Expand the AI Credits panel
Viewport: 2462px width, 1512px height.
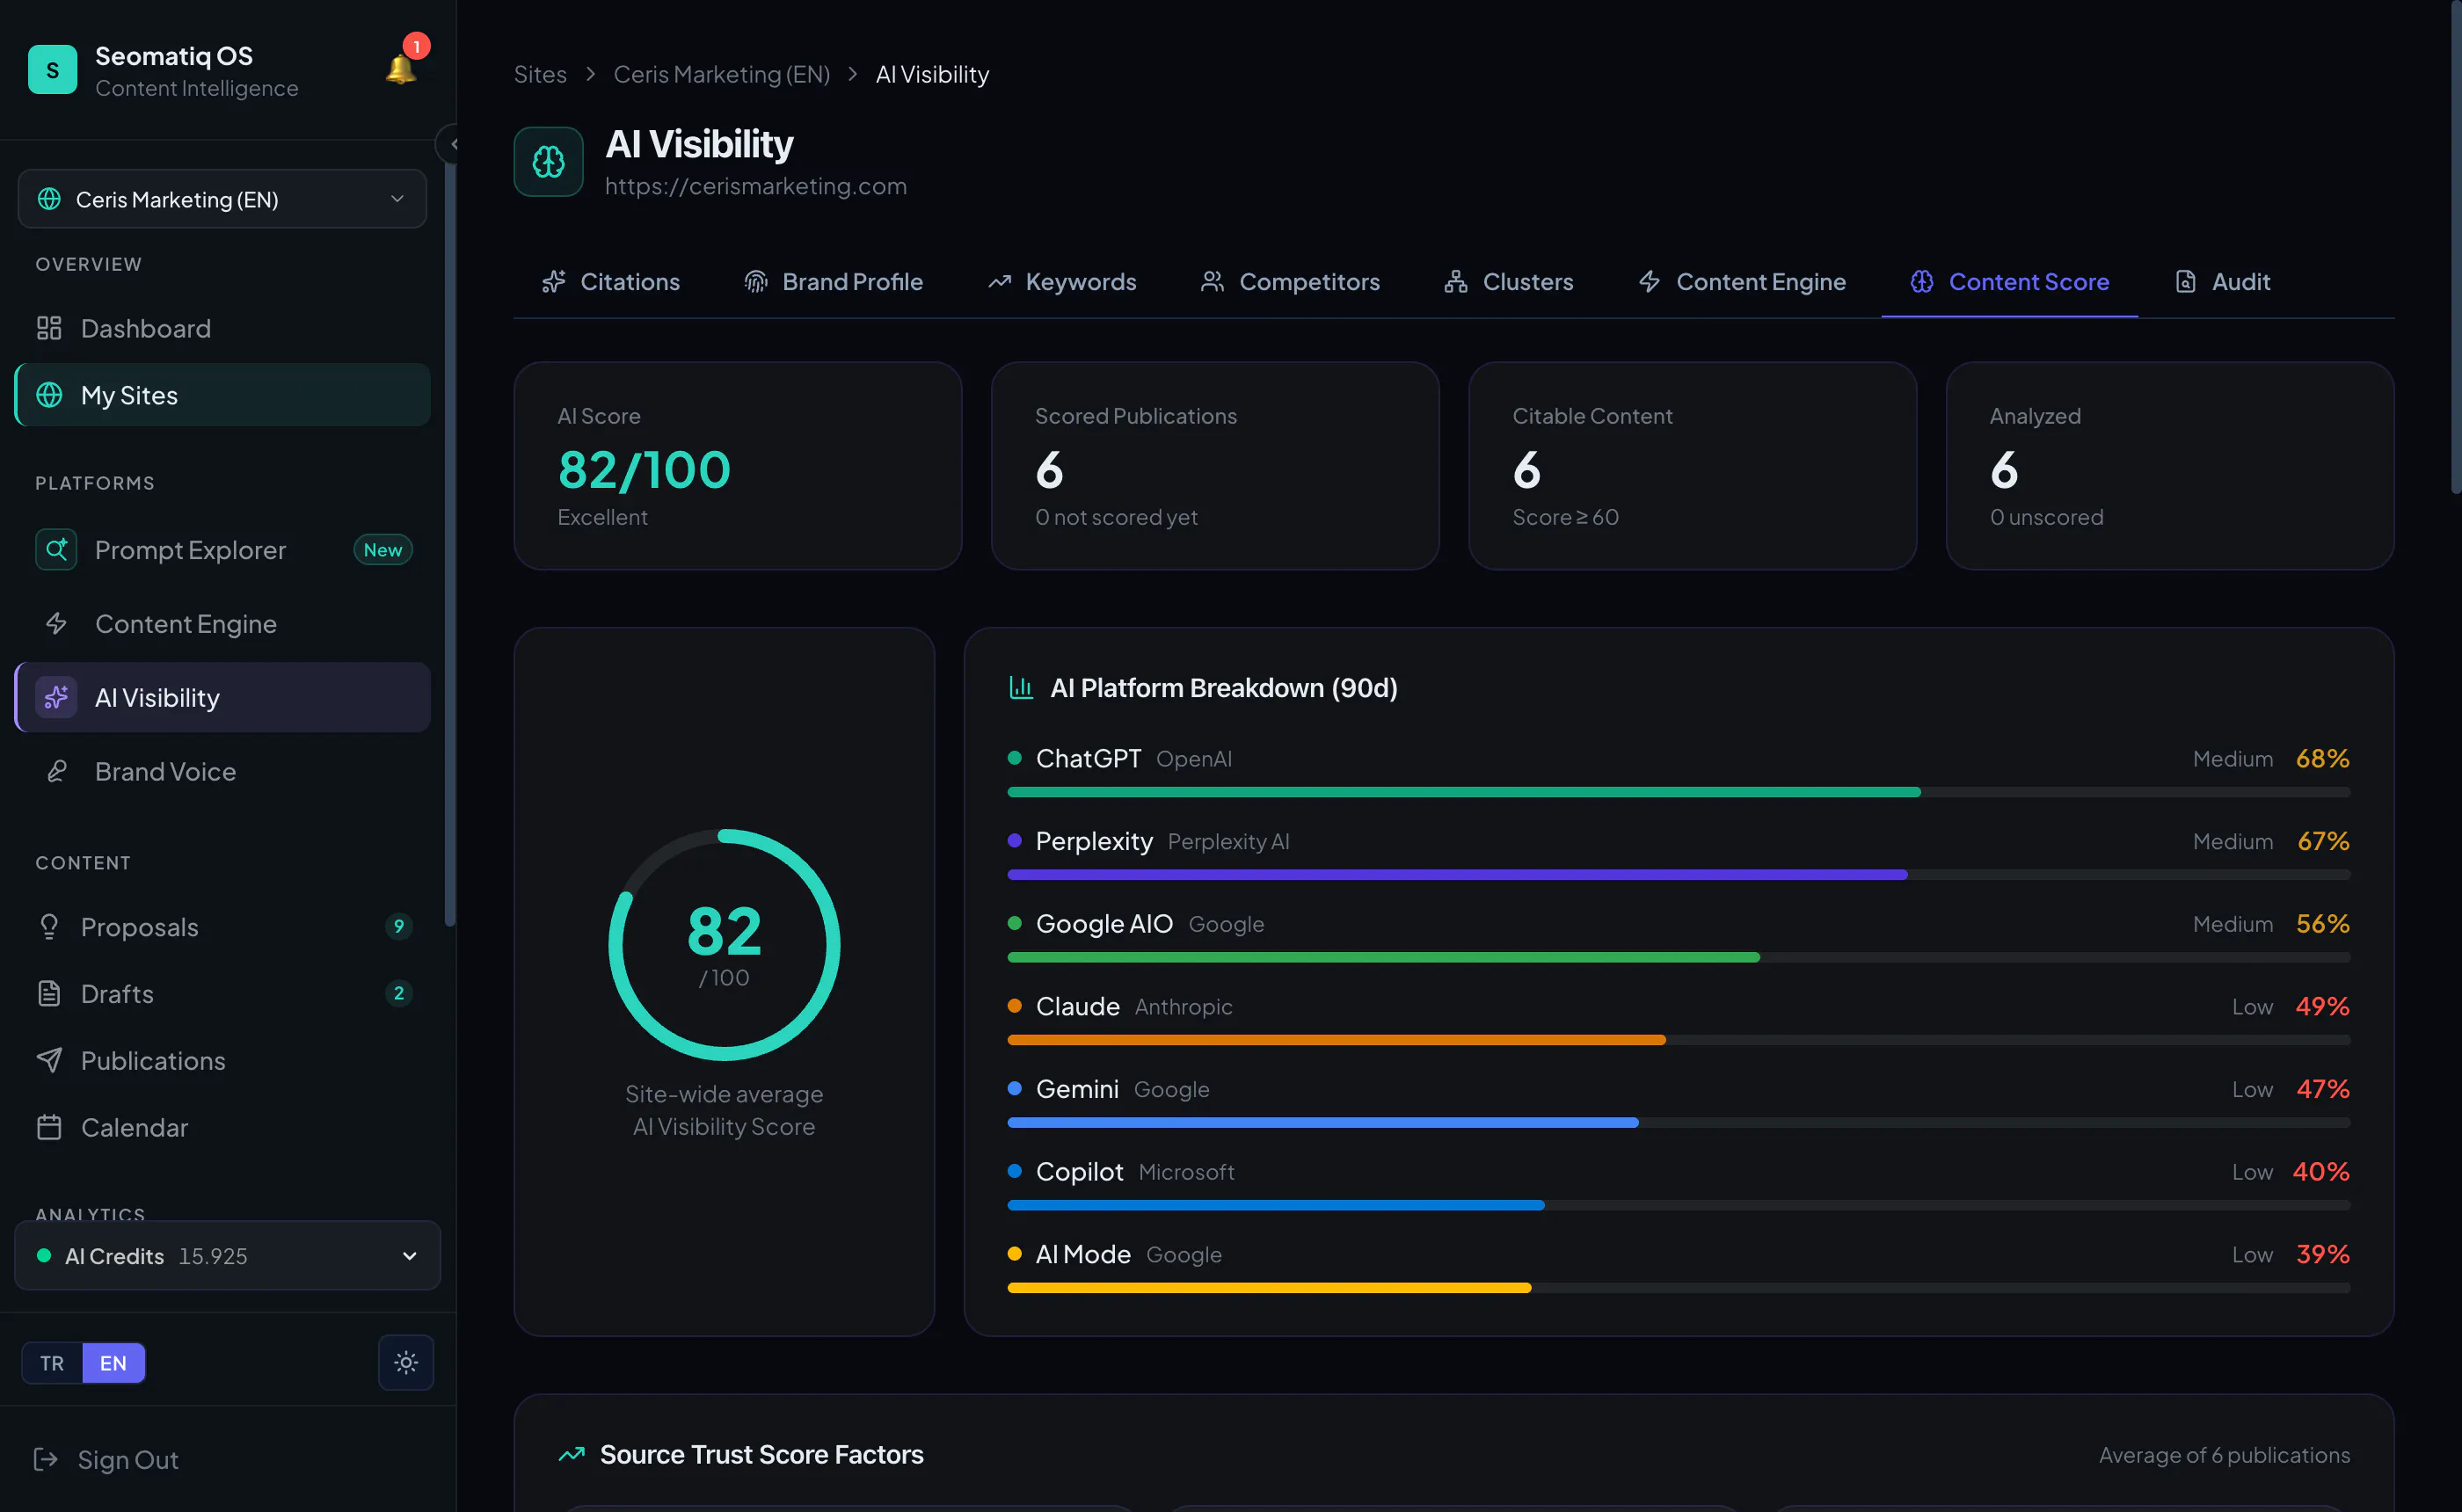coord(227,1255)
